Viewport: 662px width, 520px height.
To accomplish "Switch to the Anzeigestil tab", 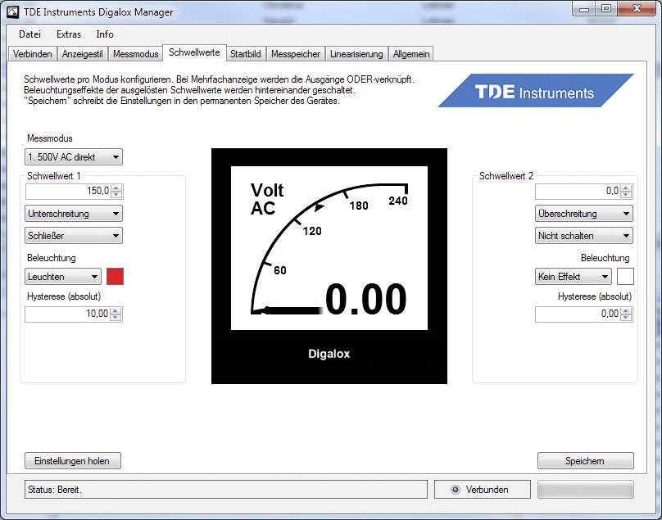I will pyautogui.click(x=82, y=53).
